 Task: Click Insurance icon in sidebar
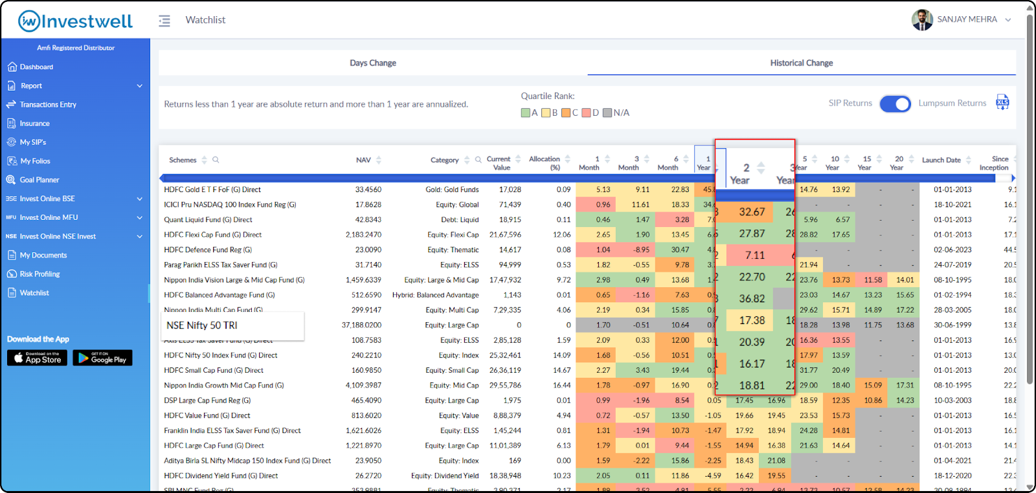point(12,123)
